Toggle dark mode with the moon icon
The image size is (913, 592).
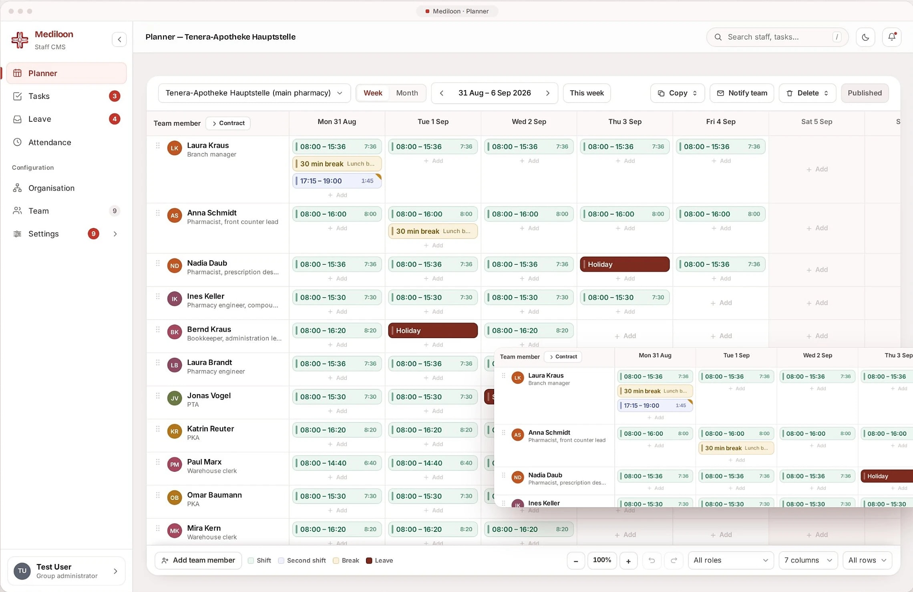tap(865, 37)
